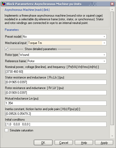Click the 'Initial conditions' label
Viewport: 116px width, 148px height.
(x=15, y=120)
